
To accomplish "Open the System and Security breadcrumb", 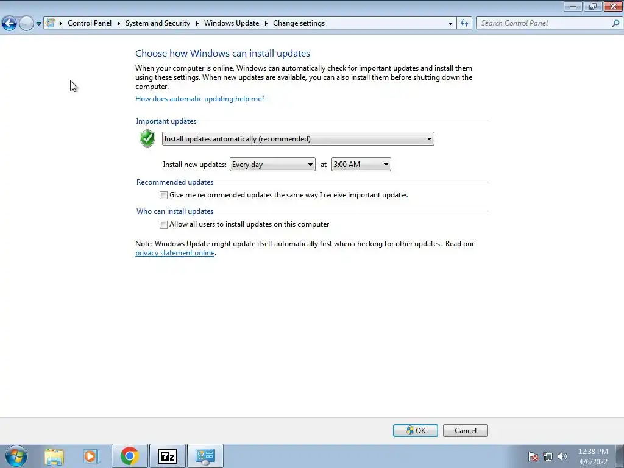I will (x=158, y=23).
